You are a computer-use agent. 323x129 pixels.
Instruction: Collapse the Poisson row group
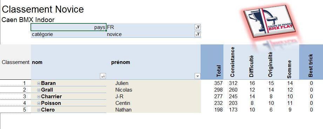(39, 103)
